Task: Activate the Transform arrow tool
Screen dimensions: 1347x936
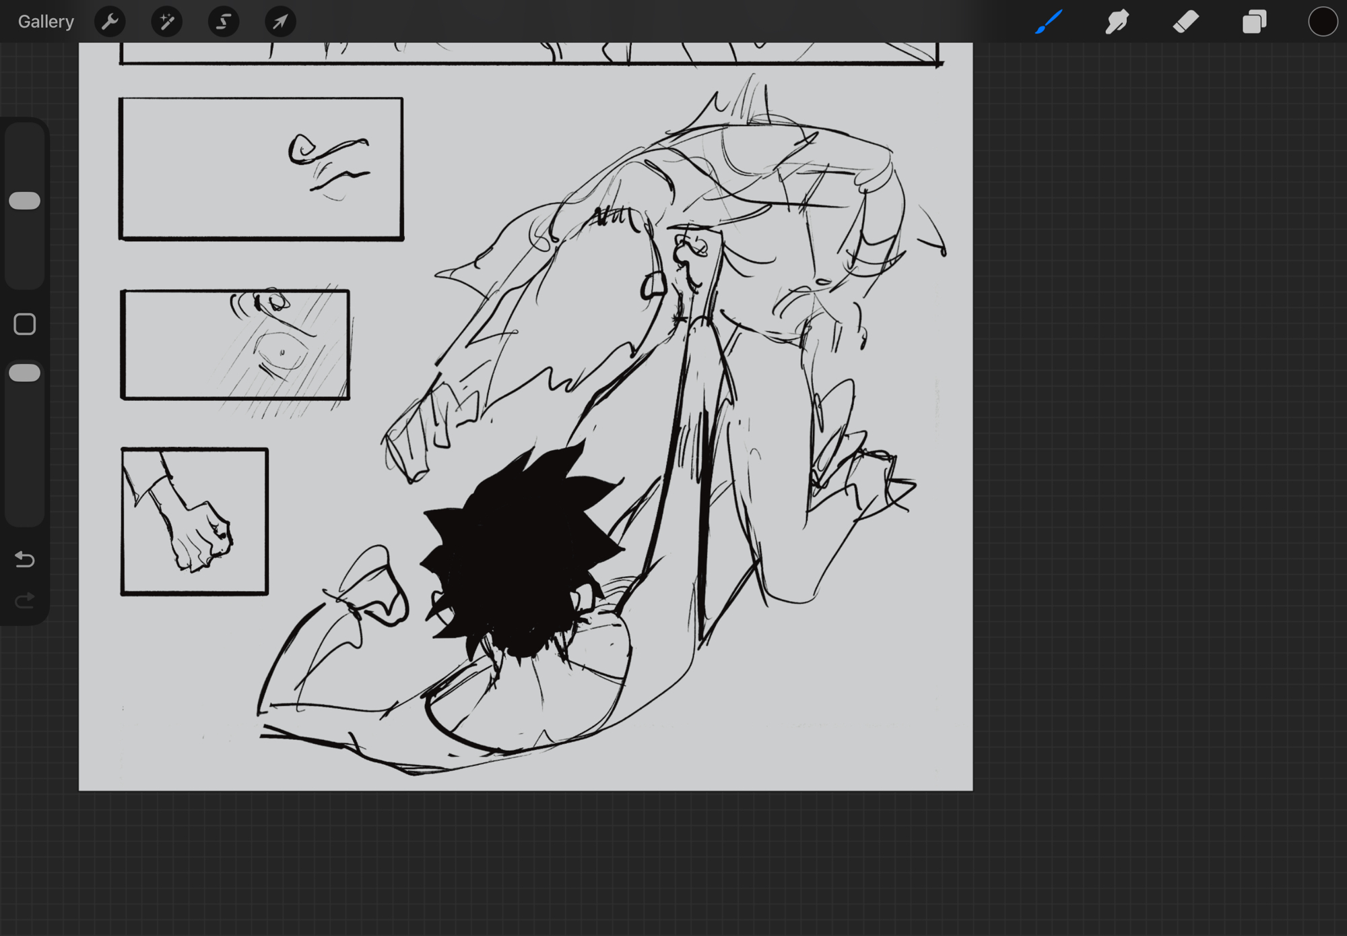Action: coord(280,22)
